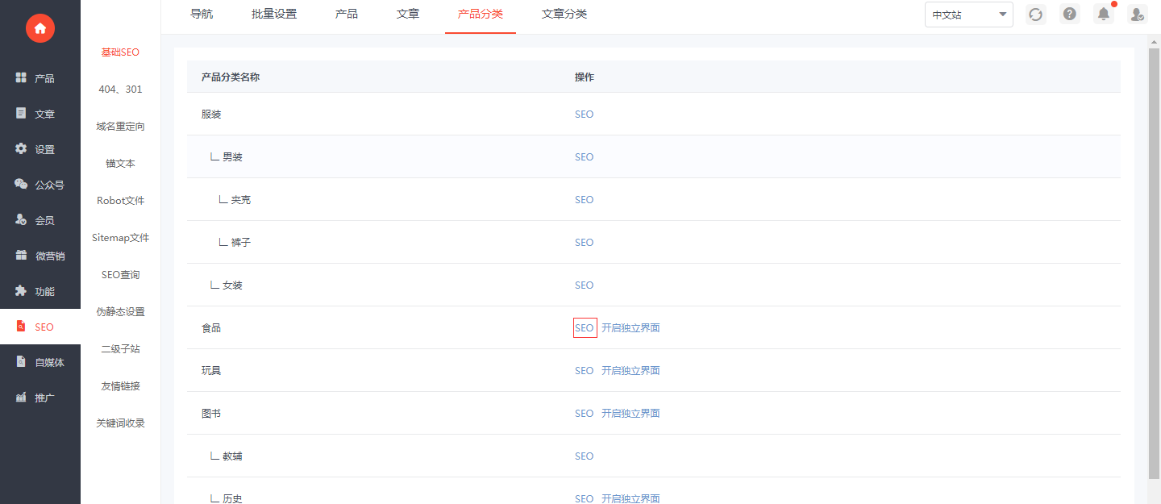Screen dimensions: 1161x504
Task: Click SEO link for 夹克 row
Action: tap(584, 200)
